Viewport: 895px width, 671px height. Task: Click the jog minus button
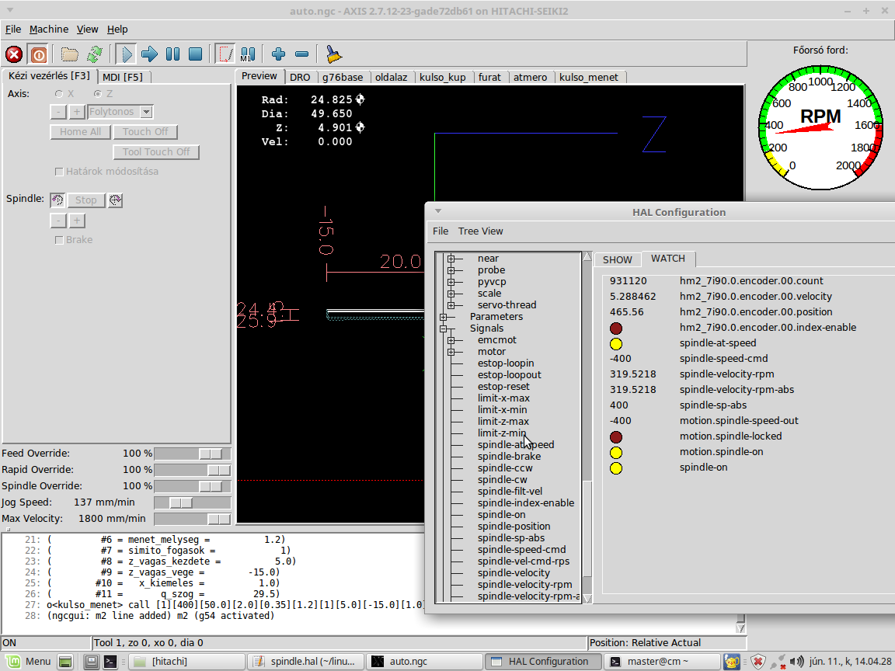(x=58, y=112)
